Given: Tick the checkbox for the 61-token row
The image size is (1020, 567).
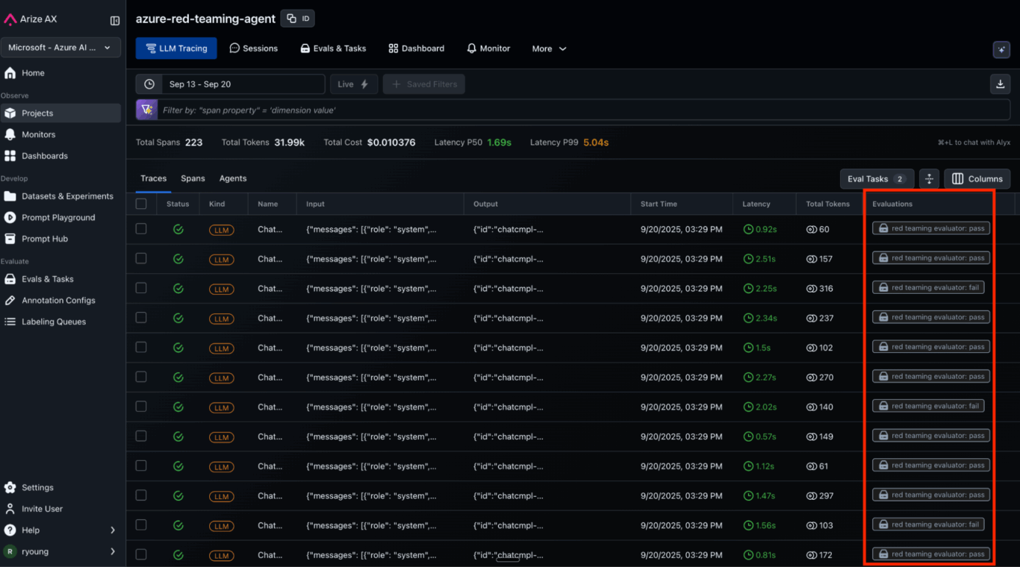Looking at the screenshot, I should [141, 466].
